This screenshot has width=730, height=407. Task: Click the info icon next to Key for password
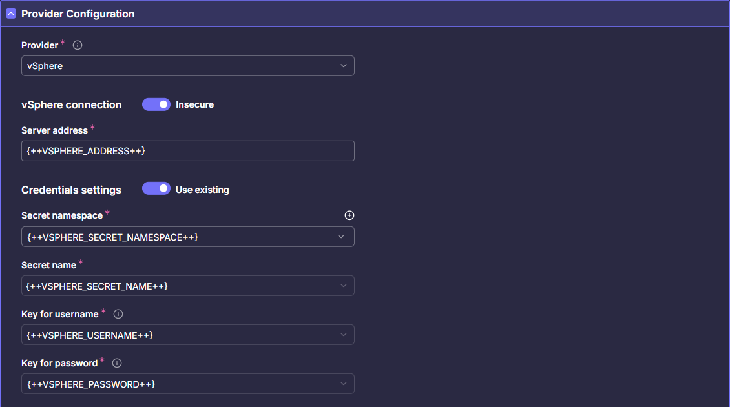tap(116, 362)
